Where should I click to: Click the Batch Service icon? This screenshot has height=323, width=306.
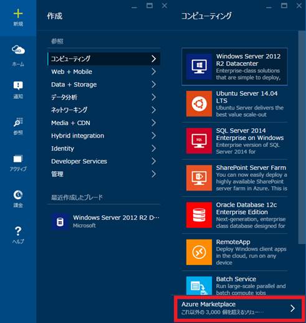coord(199,286)
